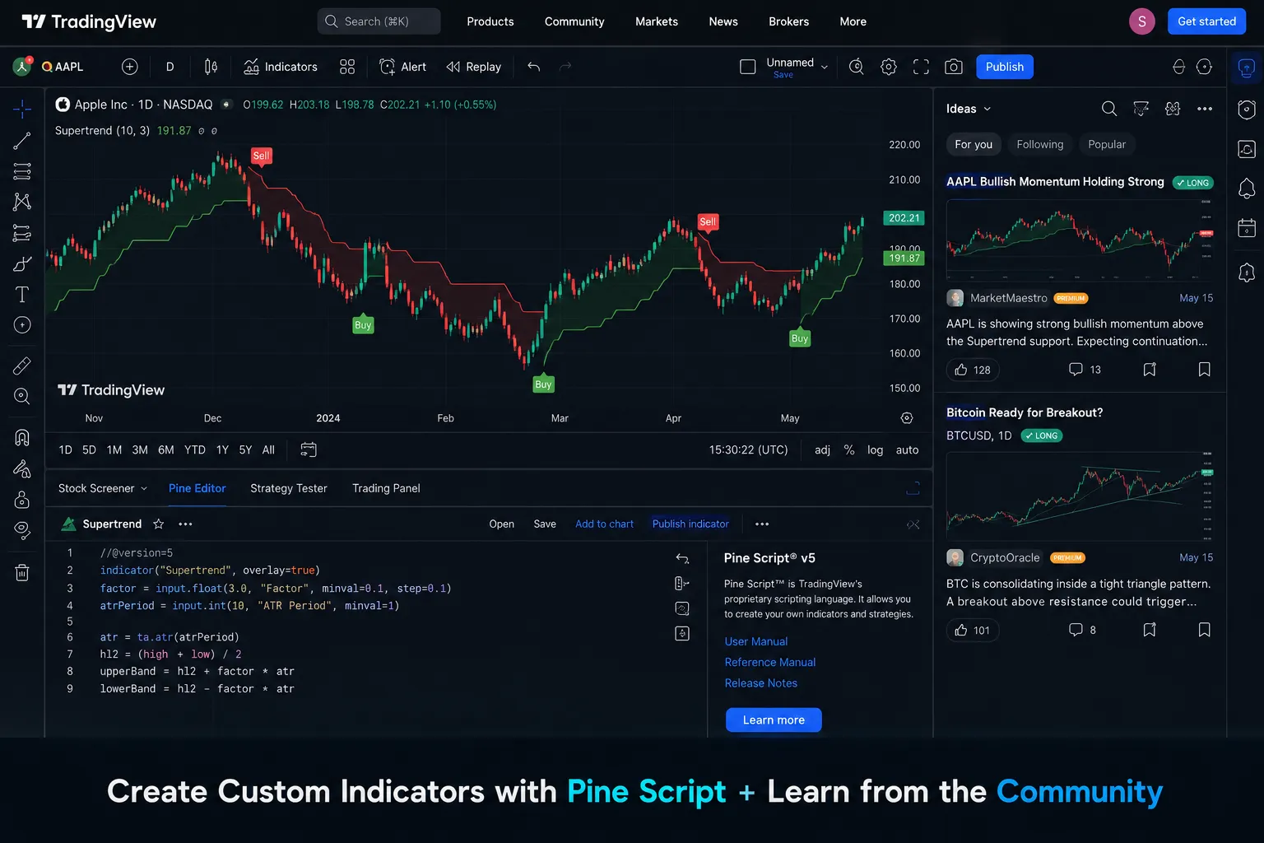Screen dimensions: 1264x843
Task: Open the Indicators dialog
Action: click(x=281, y=67)
